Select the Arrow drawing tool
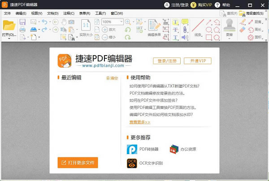Image resolution: width=269 pixels, height=181 pixels. click(208, 22)
